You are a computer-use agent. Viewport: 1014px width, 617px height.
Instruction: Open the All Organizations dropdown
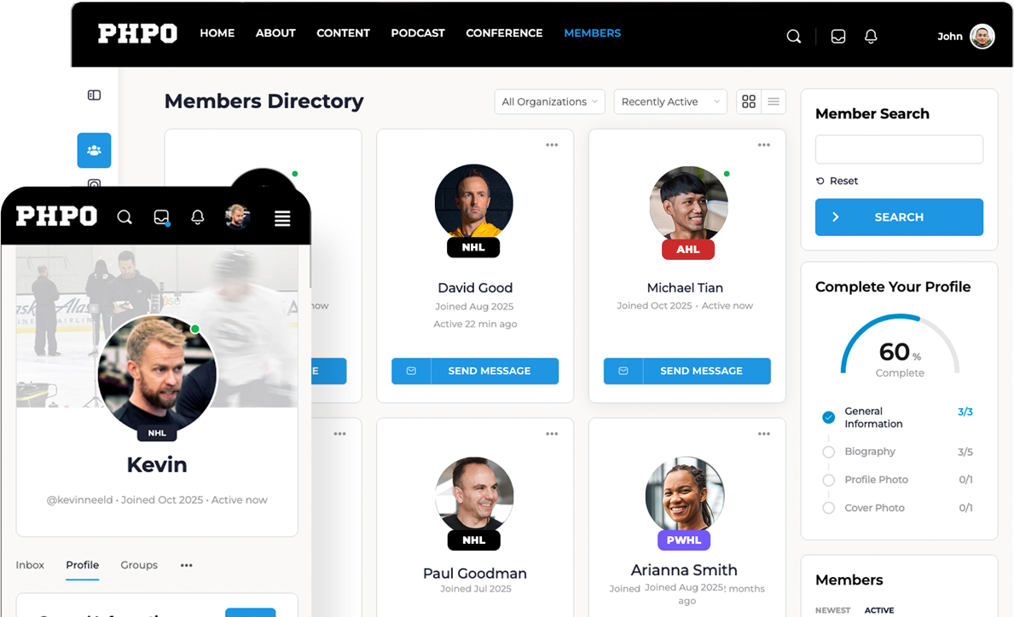pos(550,101)
